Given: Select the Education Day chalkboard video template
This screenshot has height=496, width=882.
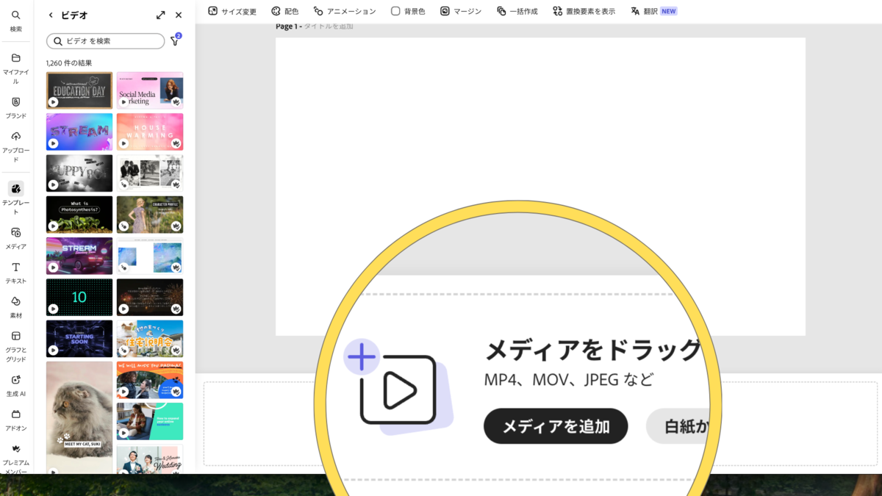Looking at the screenshot, I should tap(79, 90).
